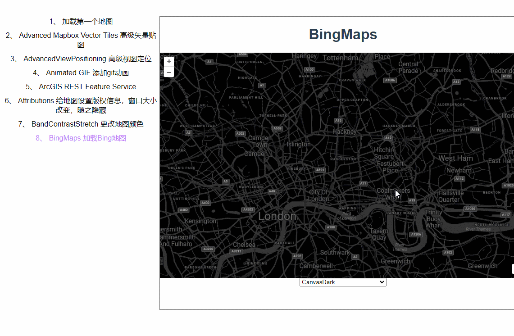Click the Southwark label on the map
Image resolution: width=514 pixels, height=336 pixels.
[335, 252]
